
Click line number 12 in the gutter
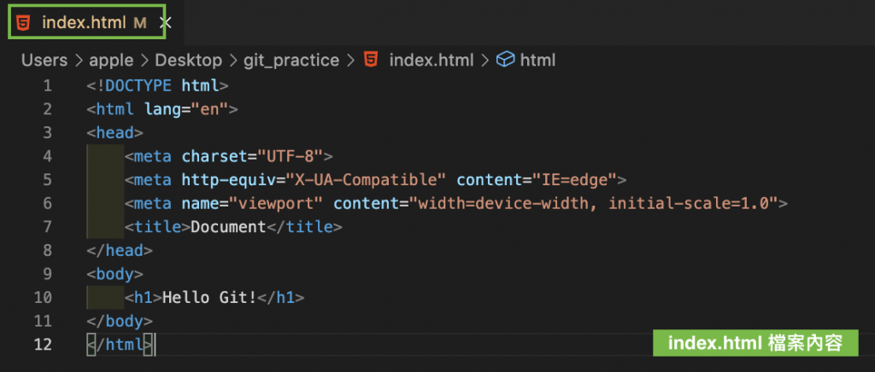point(43,344)
